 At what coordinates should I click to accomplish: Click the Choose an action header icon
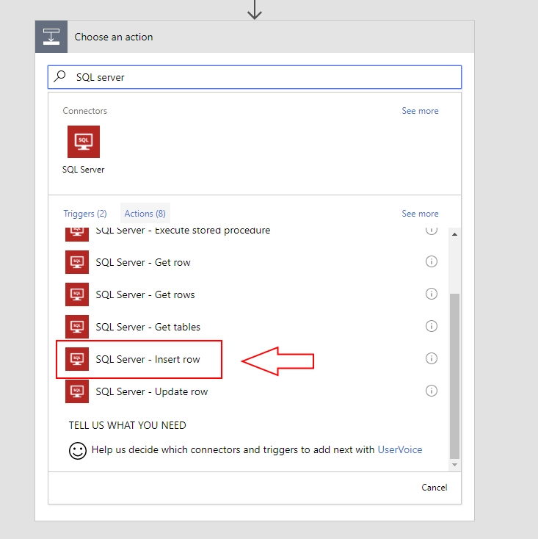[x=51, y=37]
